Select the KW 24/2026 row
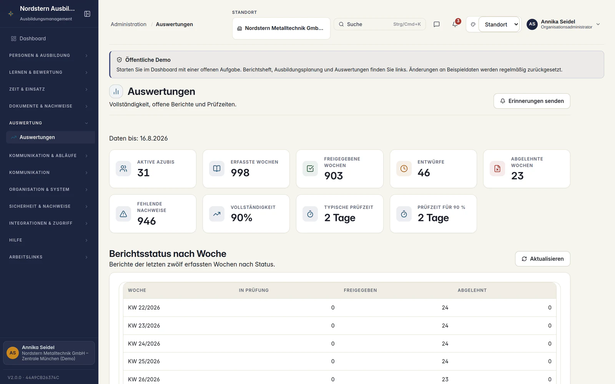Viewport: 615px width, 384px height. [x=340, y=344]
